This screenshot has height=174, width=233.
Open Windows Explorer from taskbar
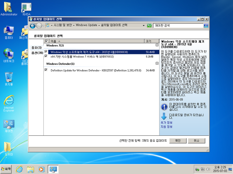pos(30,169)
